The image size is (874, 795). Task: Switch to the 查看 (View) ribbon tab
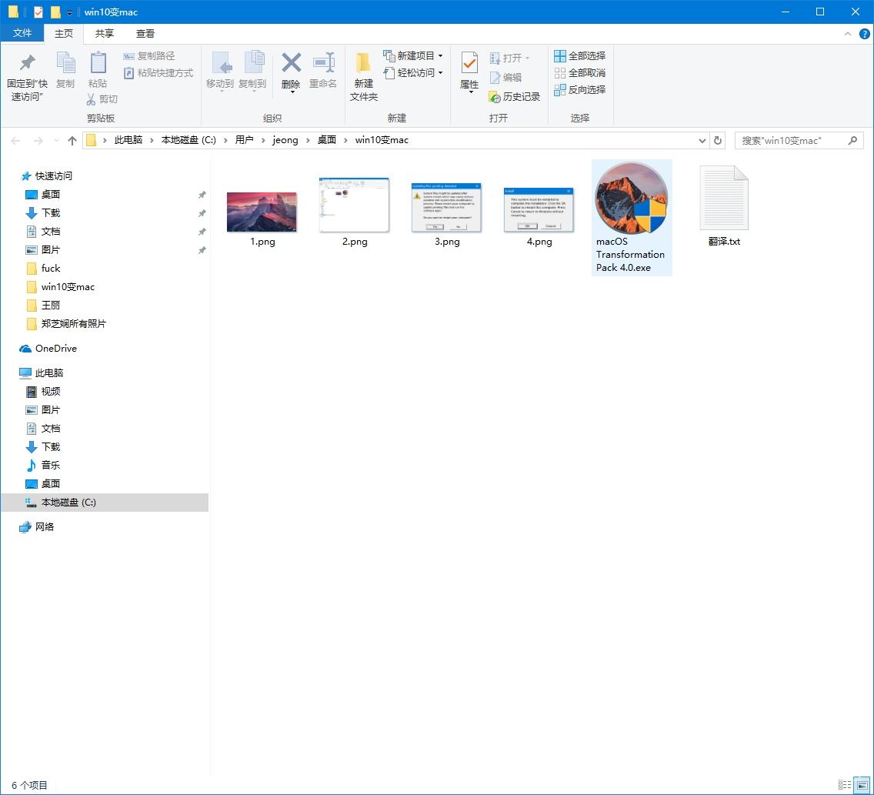point(145,33)
